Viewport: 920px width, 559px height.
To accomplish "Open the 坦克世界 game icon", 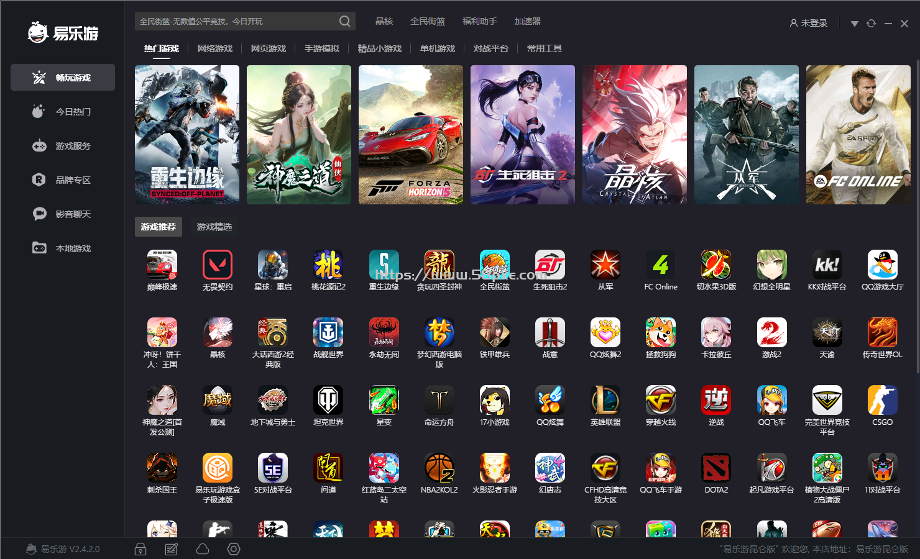I will click(x=328, y=400).
